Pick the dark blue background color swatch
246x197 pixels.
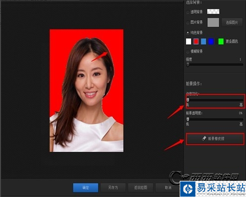coord(211,41)
